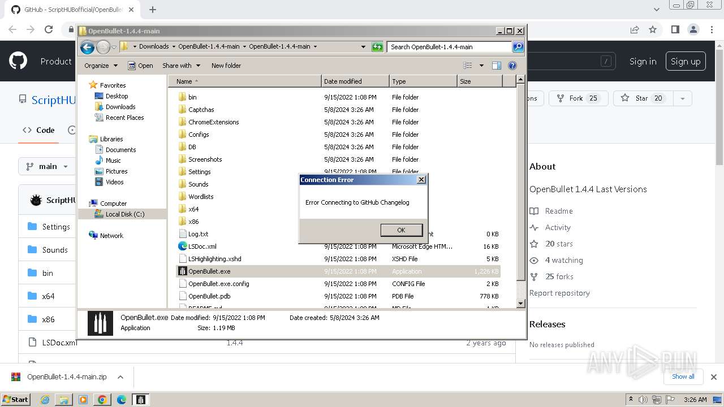Image resolution: width=724 pixels, height=407 pixels.
Task: Select Music library
Action: [x=113, y=161]
